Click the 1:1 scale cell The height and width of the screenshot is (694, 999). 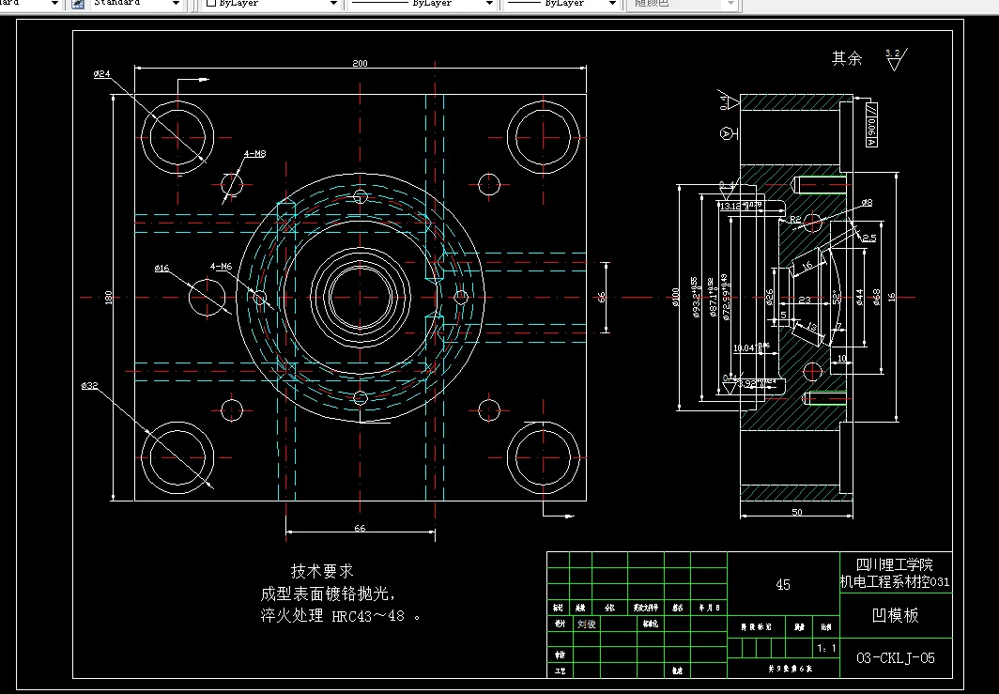click(x=826, y=648)
